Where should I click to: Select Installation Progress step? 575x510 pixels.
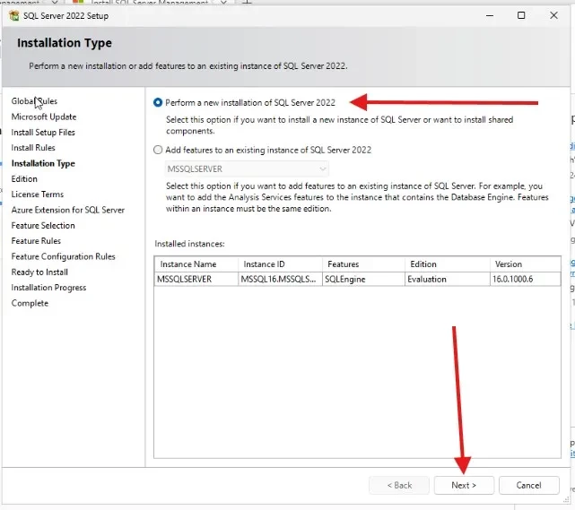point(48,288)
